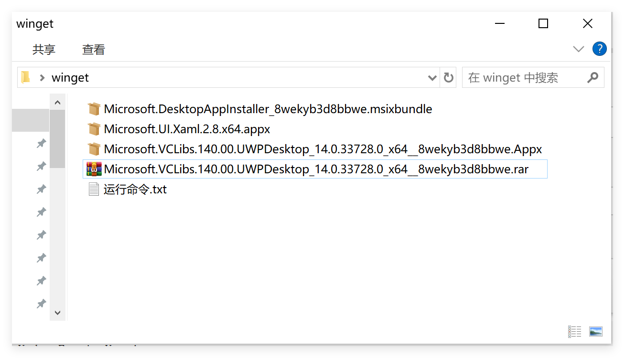This screenshot has height=358, width=625.
Task: Click the winget breadcrumb in address bar
Action: (x=70, y=77)
